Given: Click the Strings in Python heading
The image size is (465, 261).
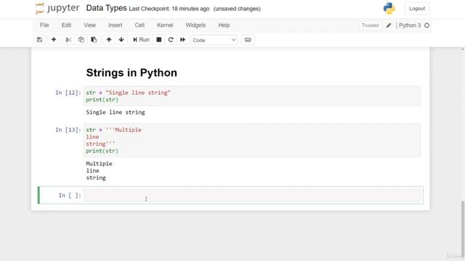Looking at the screenshot, I should click(132, 72).
